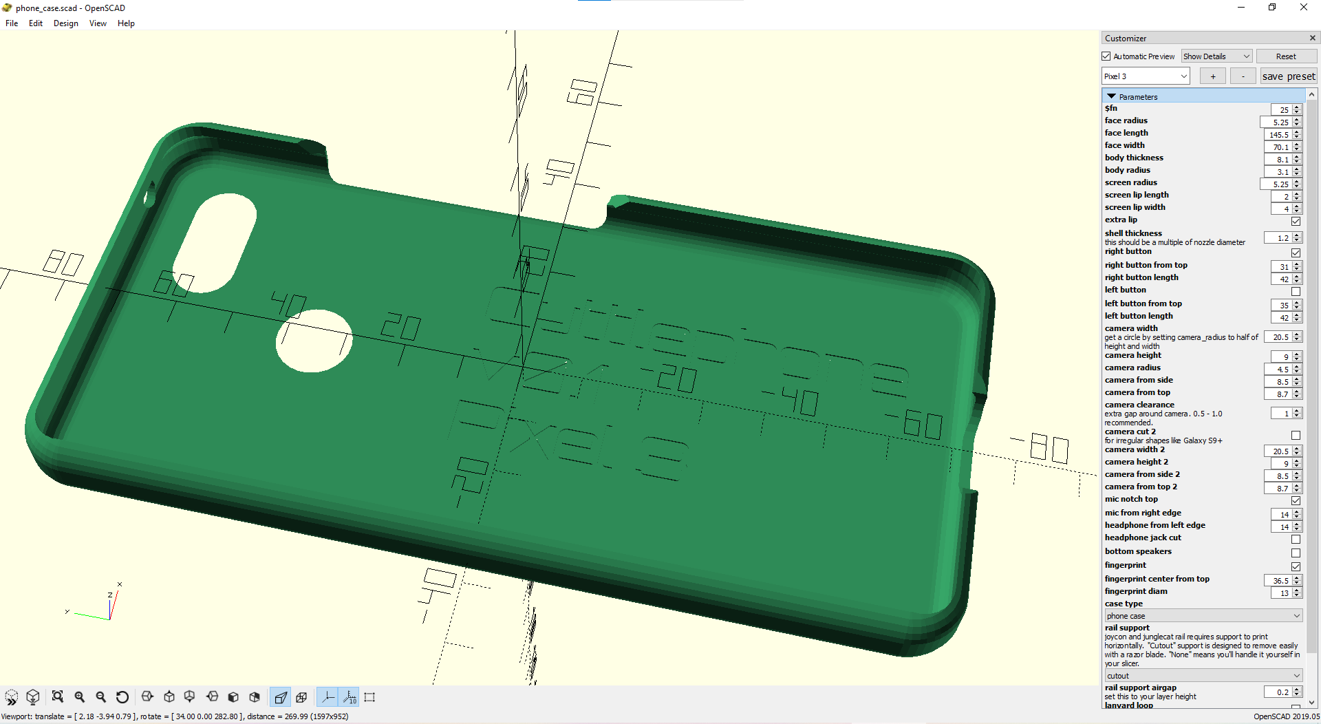Toggle the Automatic Preview checkbox

(1106, 56)
